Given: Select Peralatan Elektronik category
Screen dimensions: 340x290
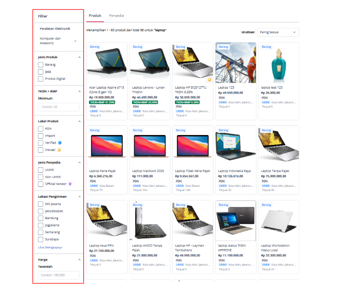Looking at the screenshot, I should 55,29.
